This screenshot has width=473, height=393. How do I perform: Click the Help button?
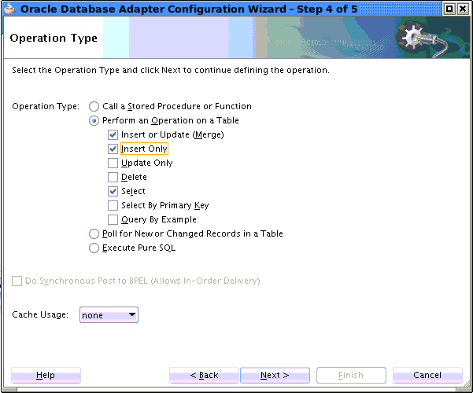[x=46, y=375]
